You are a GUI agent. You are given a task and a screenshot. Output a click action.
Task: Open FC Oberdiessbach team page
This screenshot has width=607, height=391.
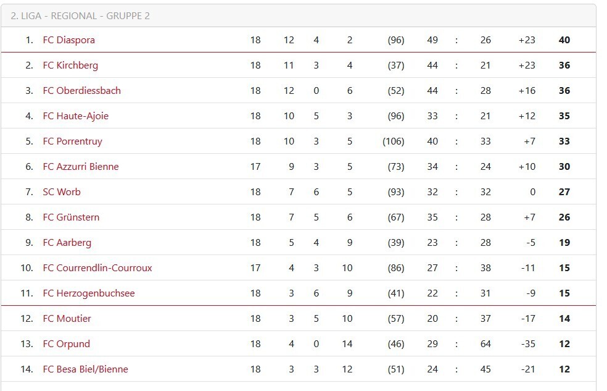[x=81, y=91]
